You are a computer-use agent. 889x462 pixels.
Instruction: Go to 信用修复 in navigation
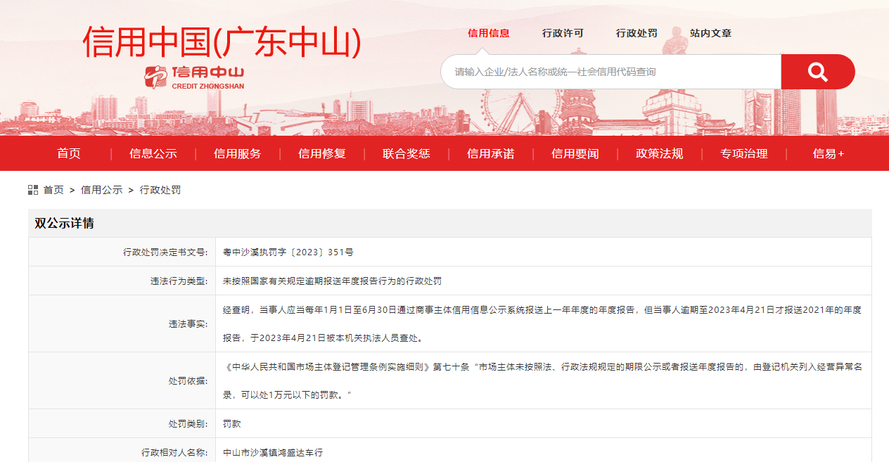322,153
